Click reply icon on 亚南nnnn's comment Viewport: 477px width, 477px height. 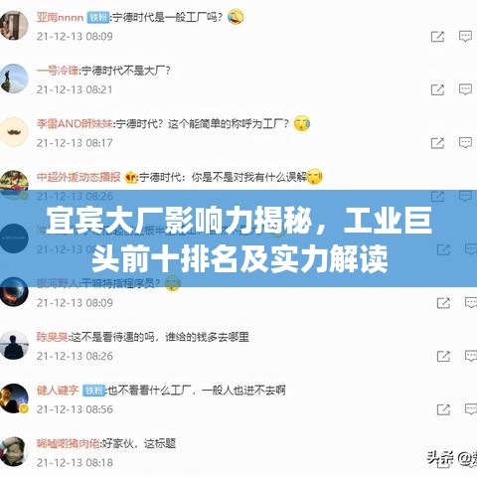(465, 36)
